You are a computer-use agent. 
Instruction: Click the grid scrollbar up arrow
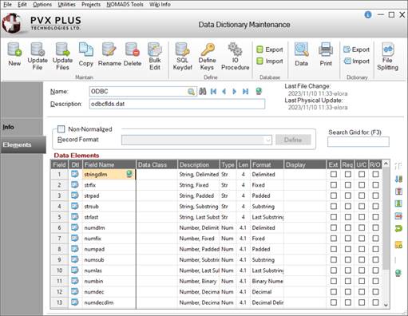386,164
